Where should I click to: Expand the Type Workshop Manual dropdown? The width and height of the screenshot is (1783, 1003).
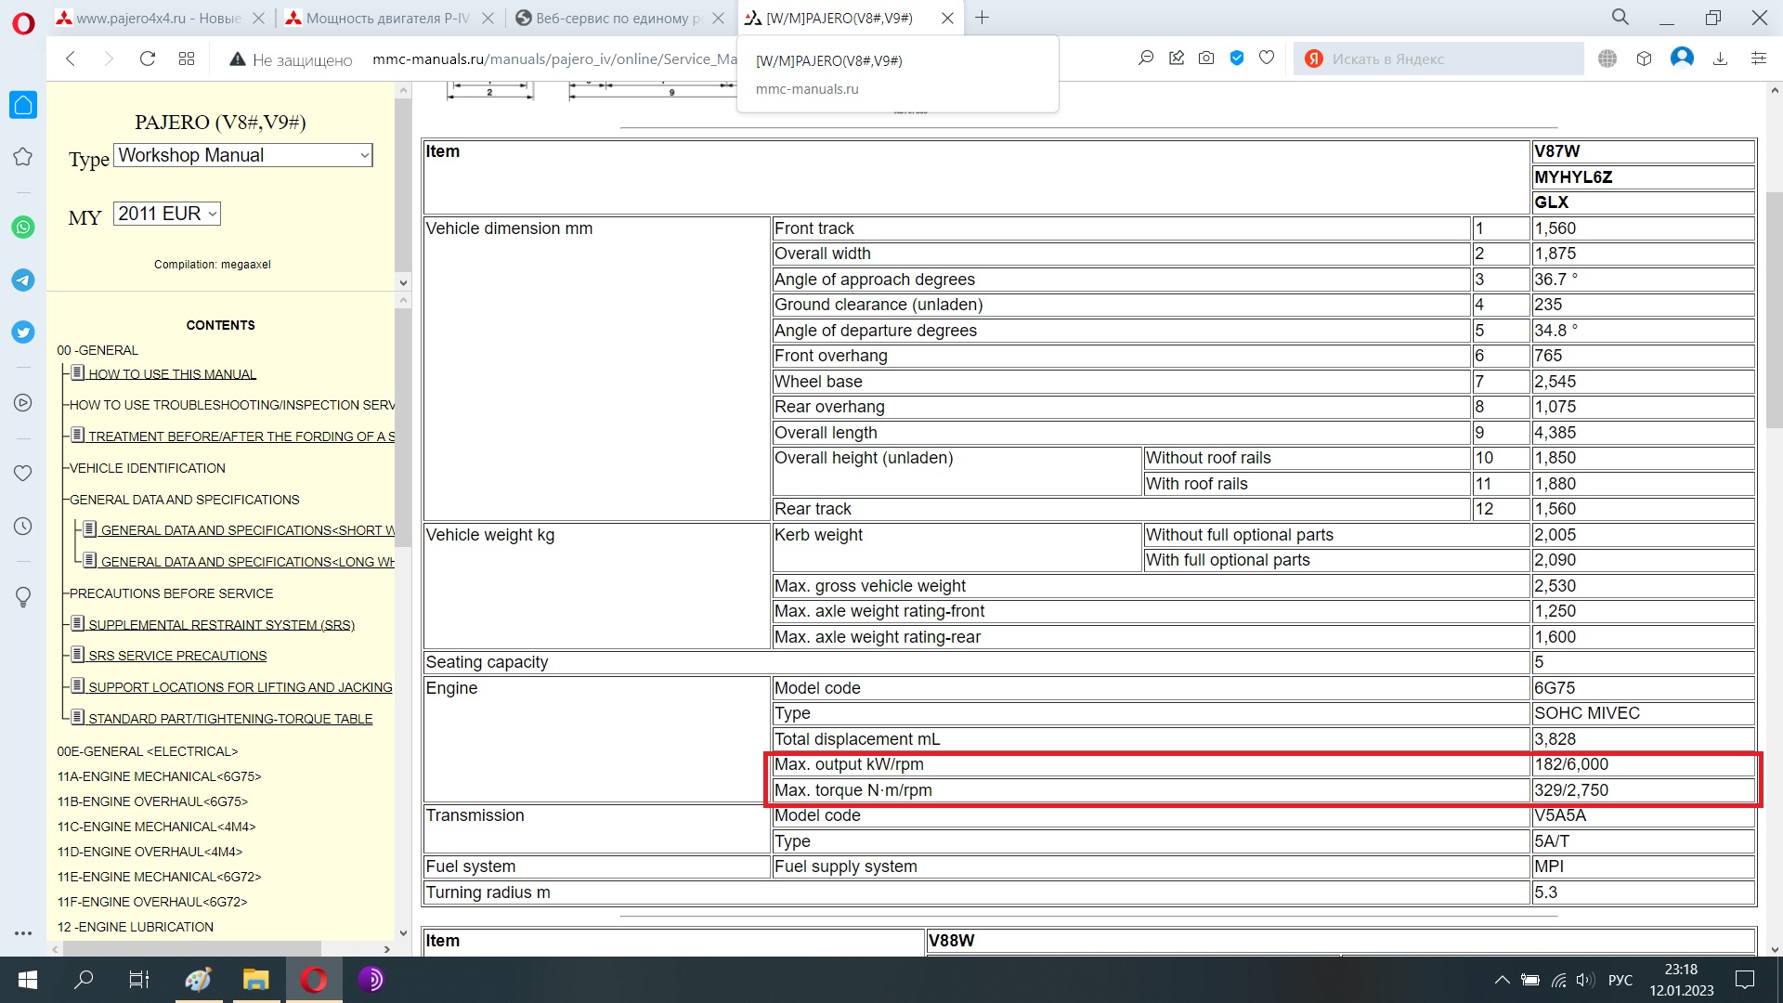tap(243, 155)
